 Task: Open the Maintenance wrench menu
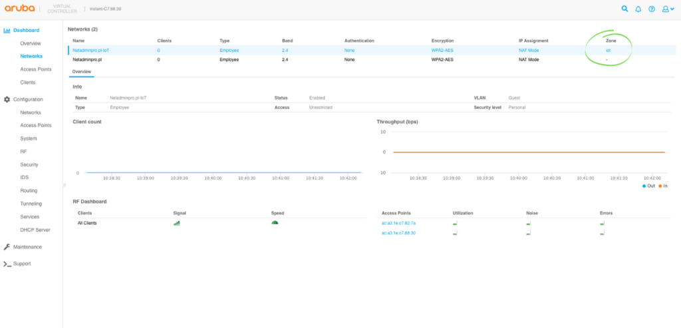click(x=27, y=247)
